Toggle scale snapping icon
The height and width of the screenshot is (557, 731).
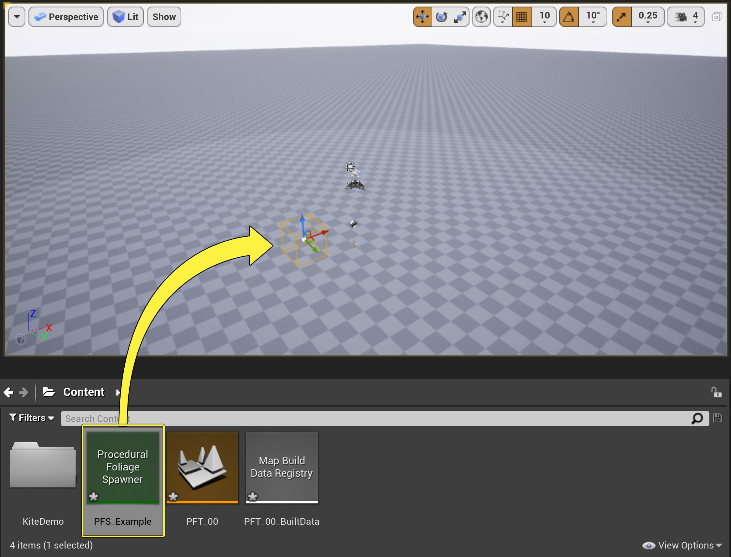tap(621, 17)
